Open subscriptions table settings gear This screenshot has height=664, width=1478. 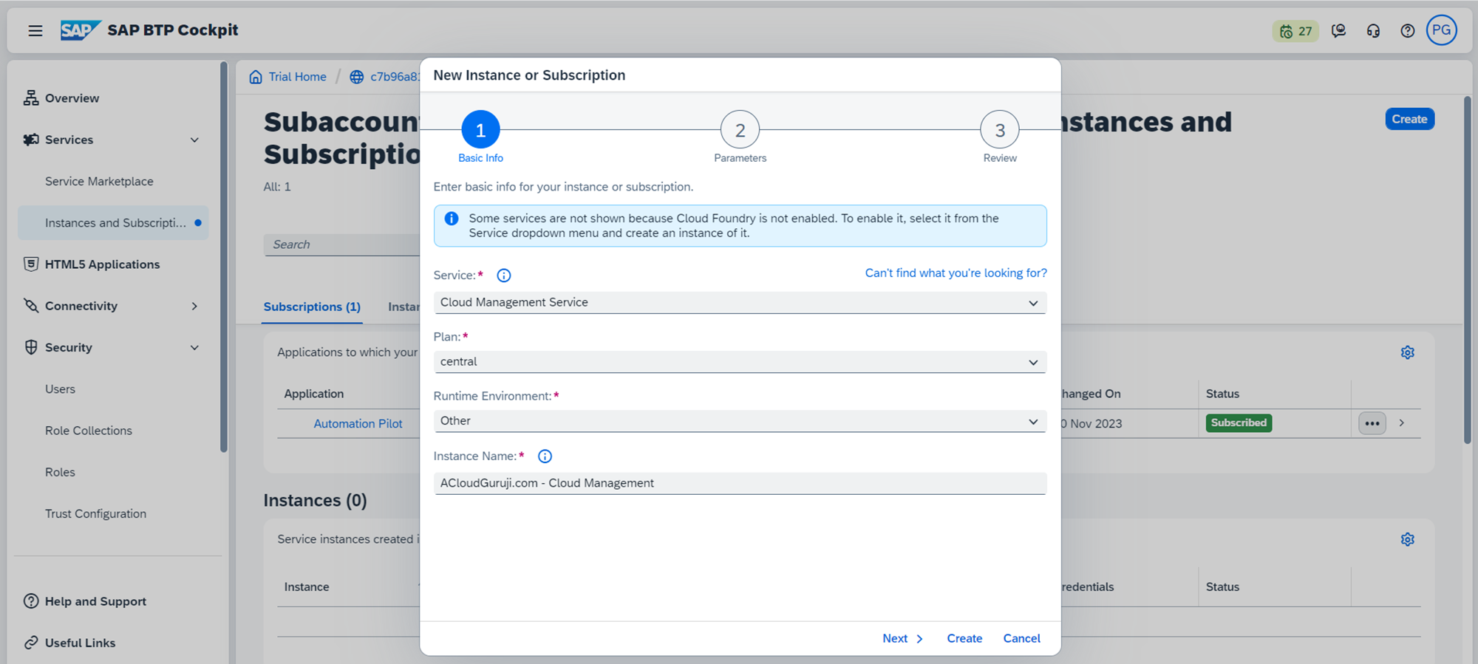tap(1407, 352)
